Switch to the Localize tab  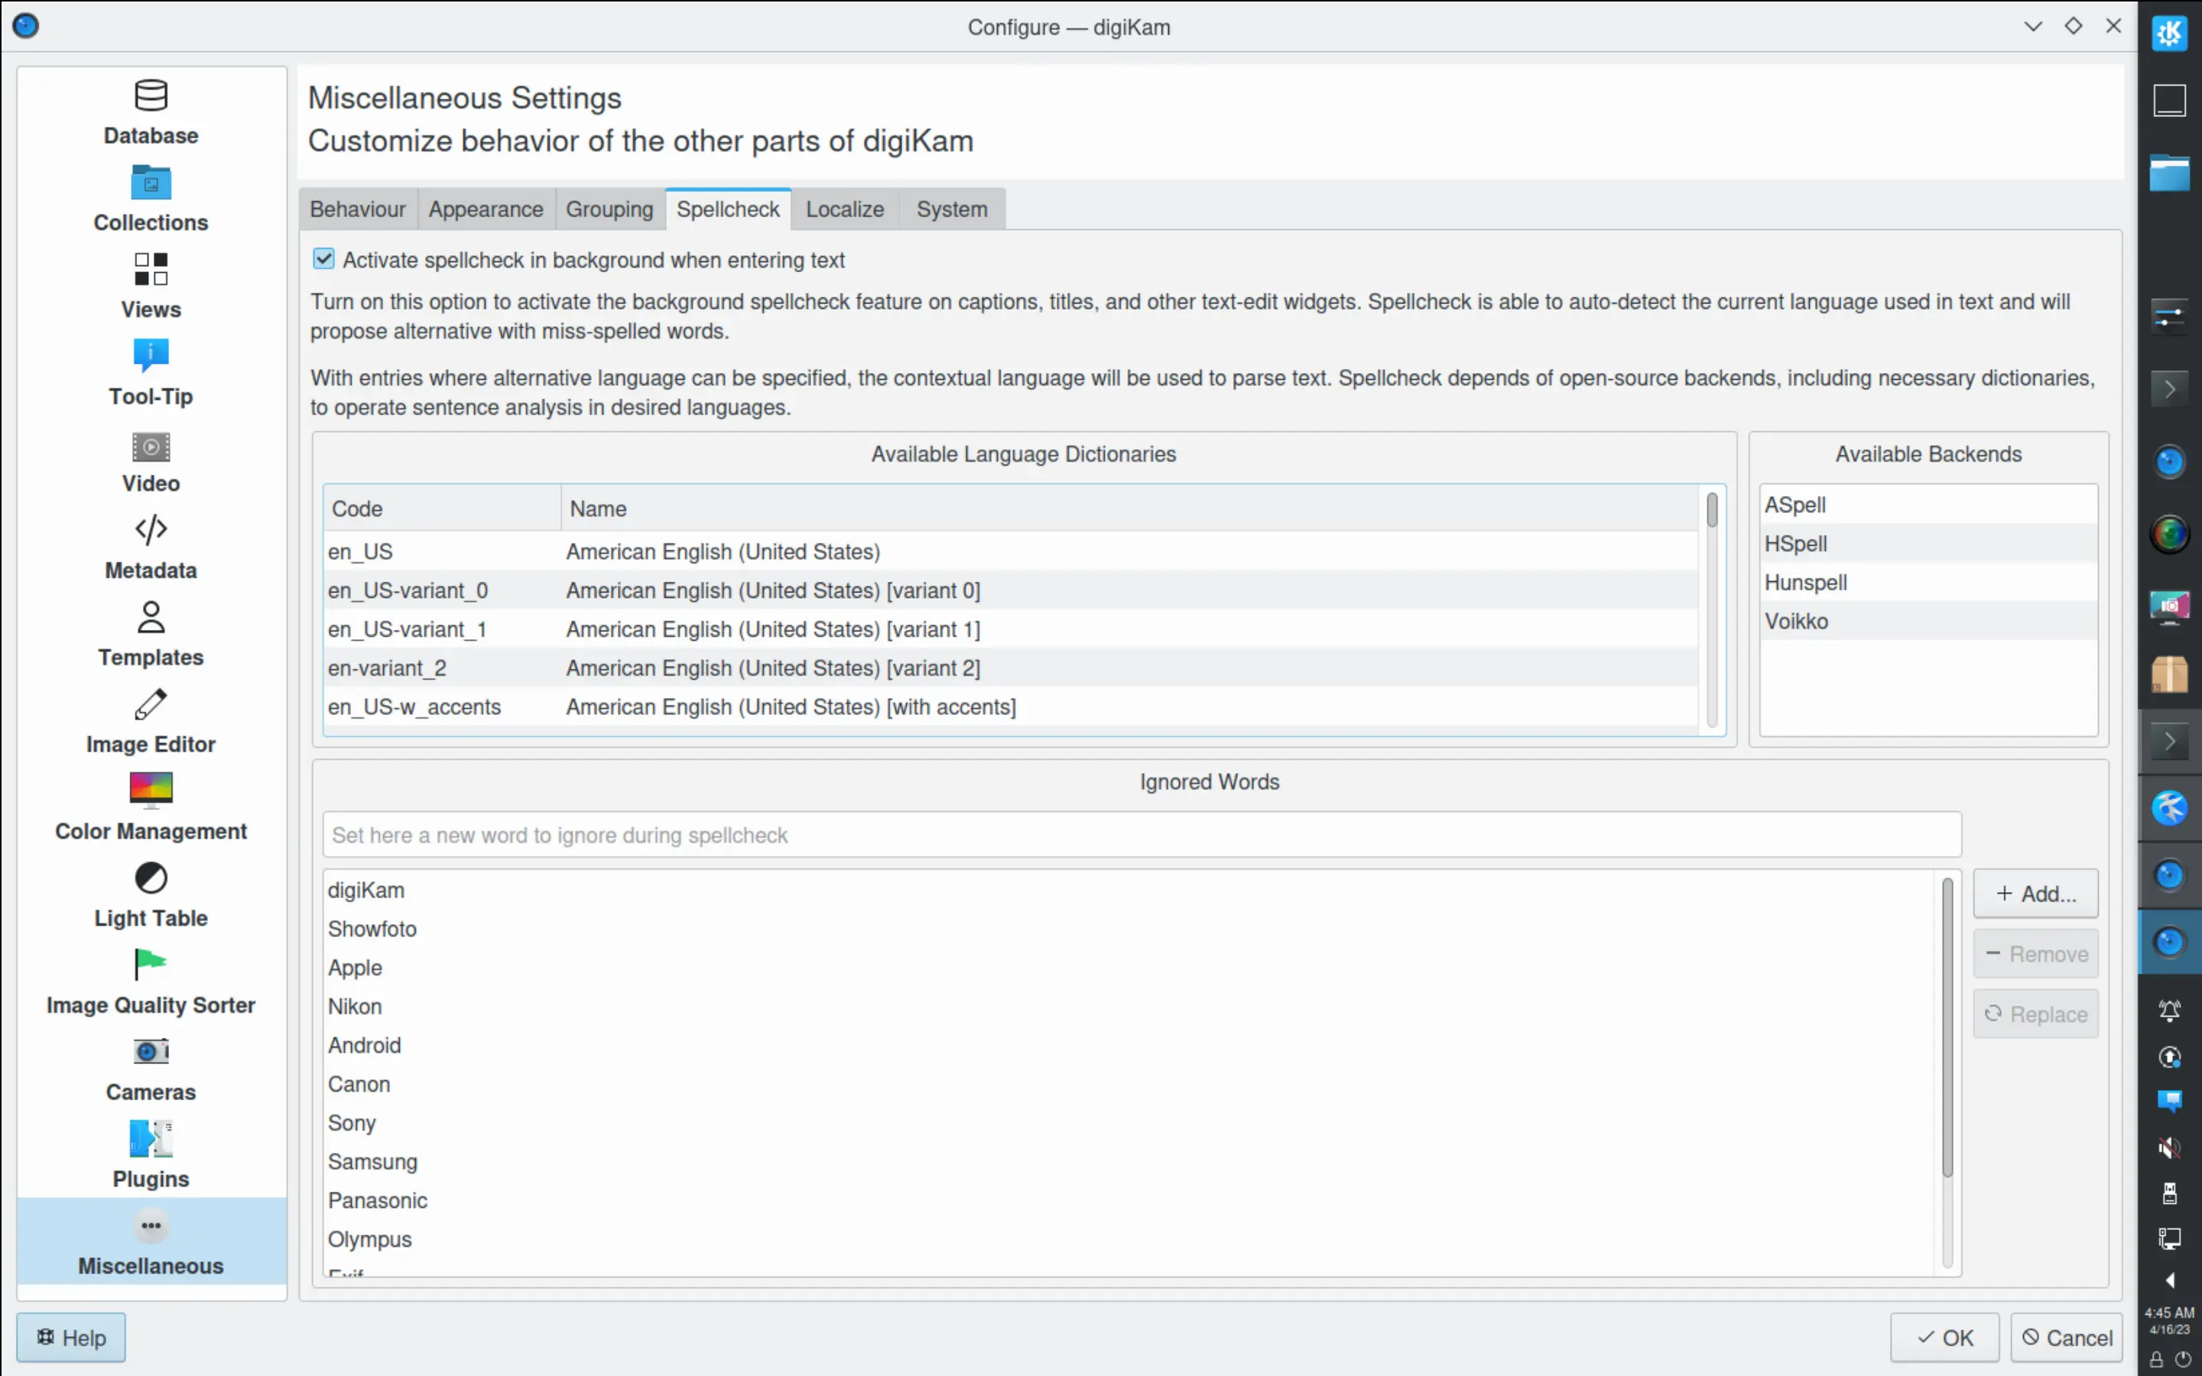843,209
